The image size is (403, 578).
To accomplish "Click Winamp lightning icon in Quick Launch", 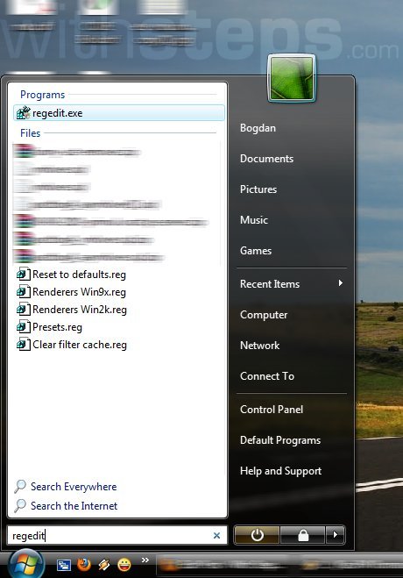I will (104, 564).
